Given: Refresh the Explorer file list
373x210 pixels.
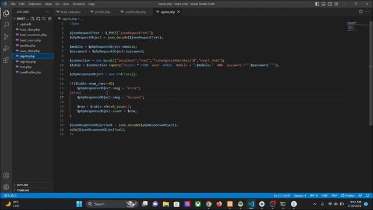Looking at the screenshot, I should tap(44, 19).
